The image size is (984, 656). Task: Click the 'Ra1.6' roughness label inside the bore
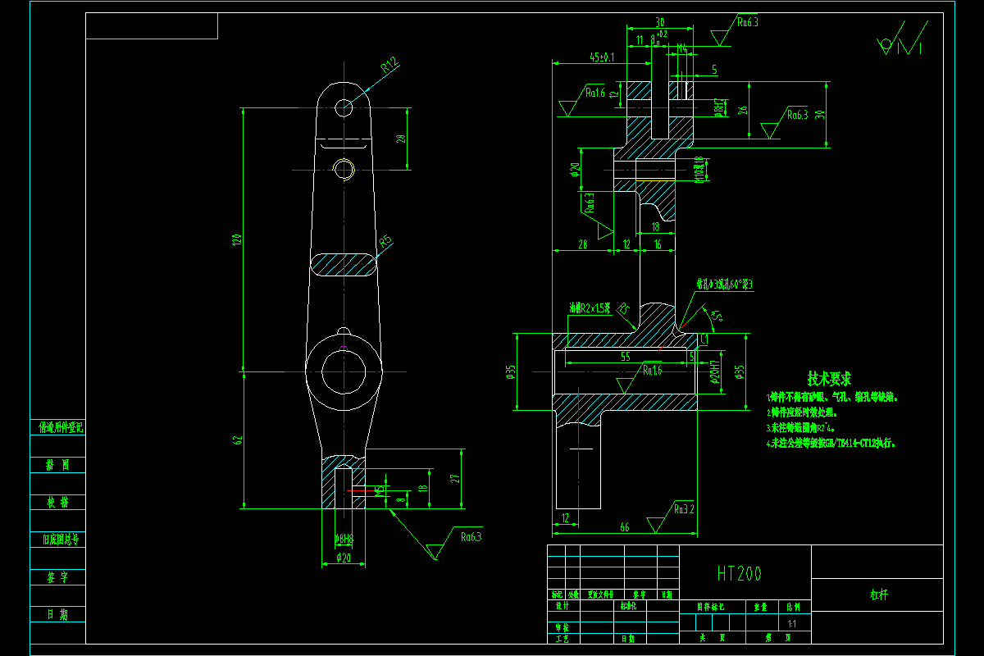click(x=653, y=371)
